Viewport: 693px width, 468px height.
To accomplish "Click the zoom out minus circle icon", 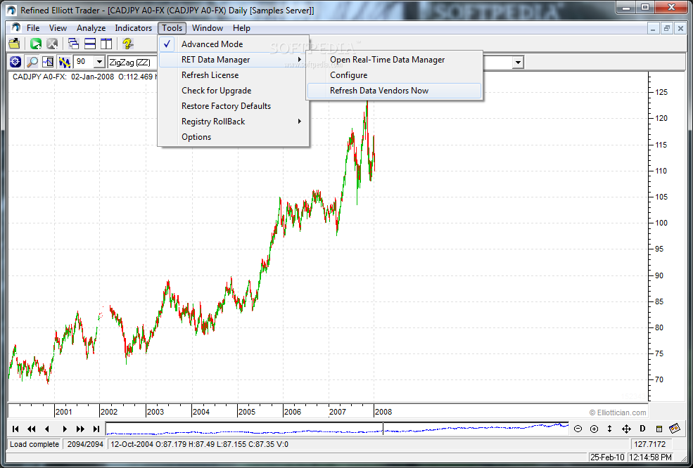I will tap(578, 429).
